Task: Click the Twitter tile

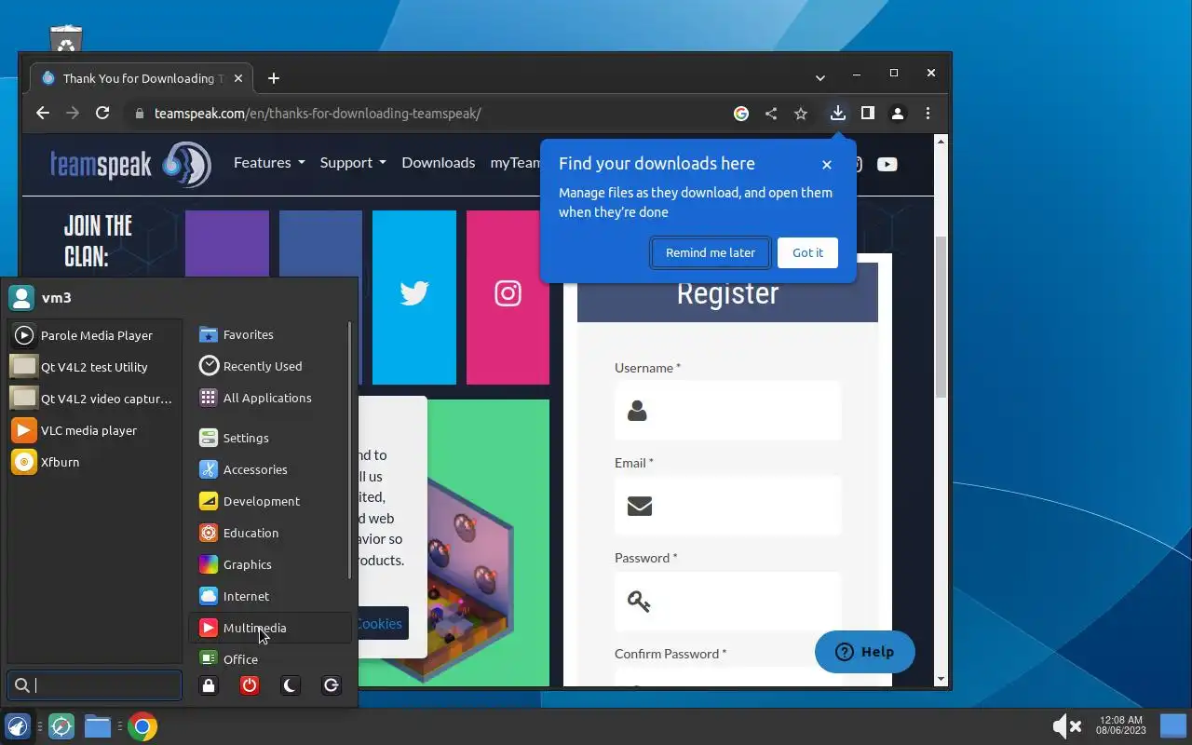Action: (x=414, y=297)
